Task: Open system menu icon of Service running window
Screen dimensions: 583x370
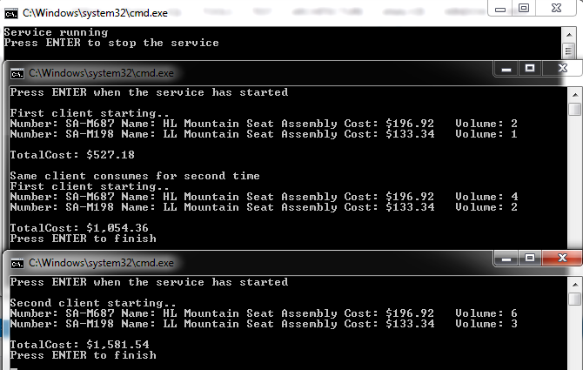Action: pos(10,12)
